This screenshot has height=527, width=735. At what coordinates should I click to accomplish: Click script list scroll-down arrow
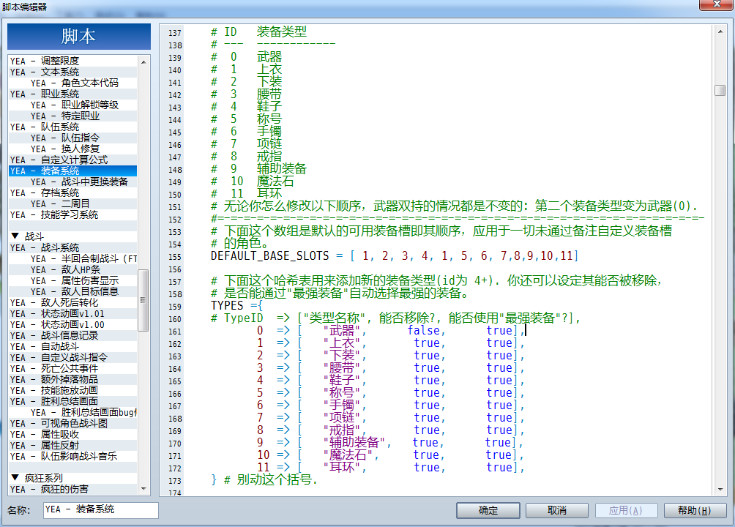click(x=143, y=488)
